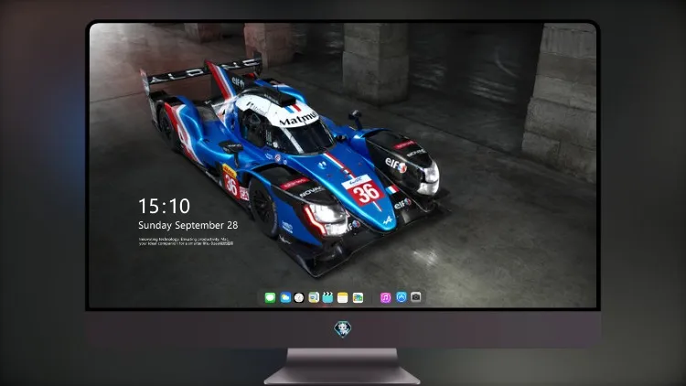
Task: Open the Weather app in dock
Action: point(285,297)
